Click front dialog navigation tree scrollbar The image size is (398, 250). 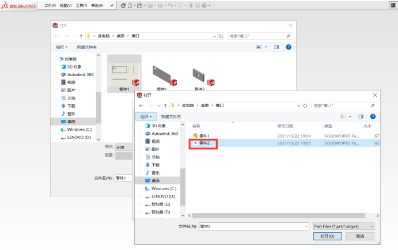pyautogui.click(x=183, y=187)
